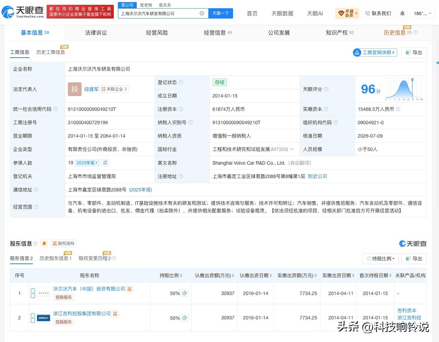Click the info icon beside 天眼评分
This screenshot has width=439, height=342.
pos(326,89)
